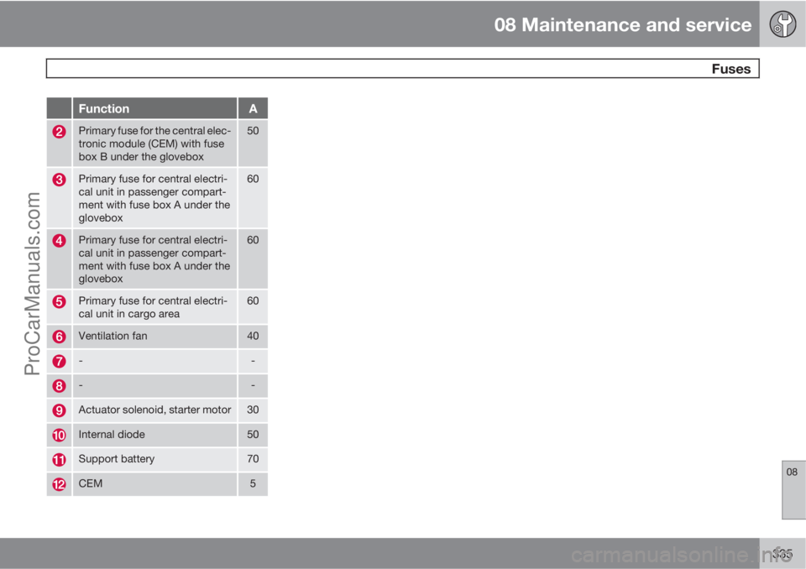Click the 70 amp value for Support battery
This screenshot has height=569, width=806.
click(x=253, y=459)
